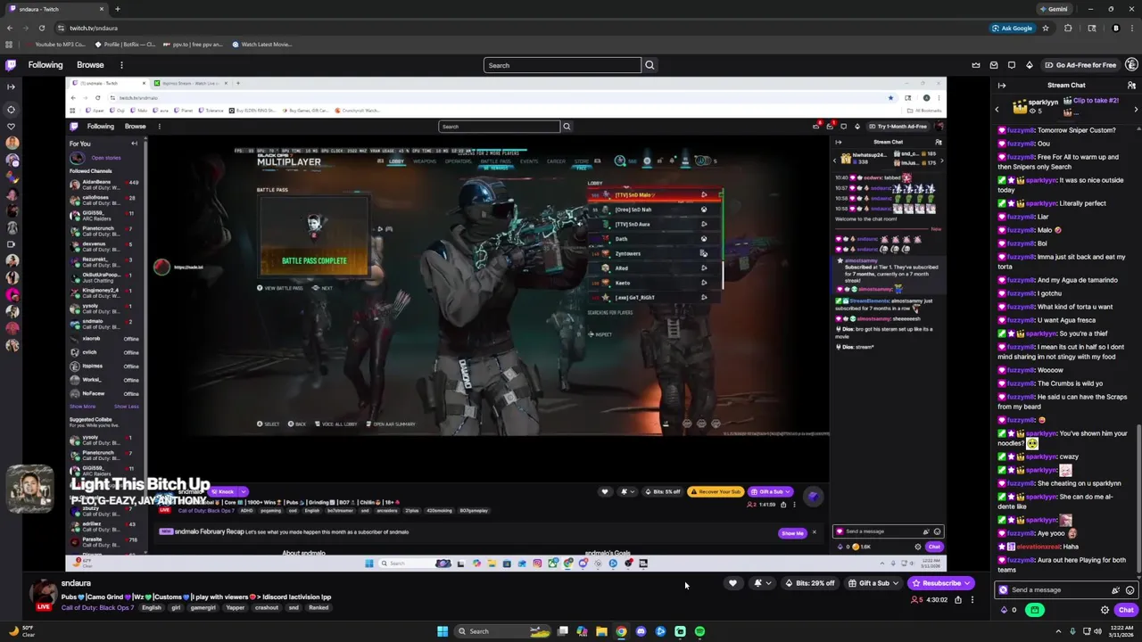The image size is (1142, 642).
Task: Open the Resubscribe dropdown button
Action: click(x=941, y=583)
